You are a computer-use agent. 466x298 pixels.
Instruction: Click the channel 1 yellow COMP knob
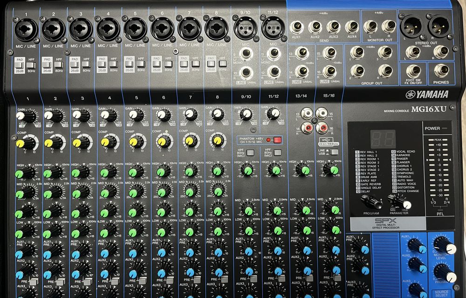(26, 143)
